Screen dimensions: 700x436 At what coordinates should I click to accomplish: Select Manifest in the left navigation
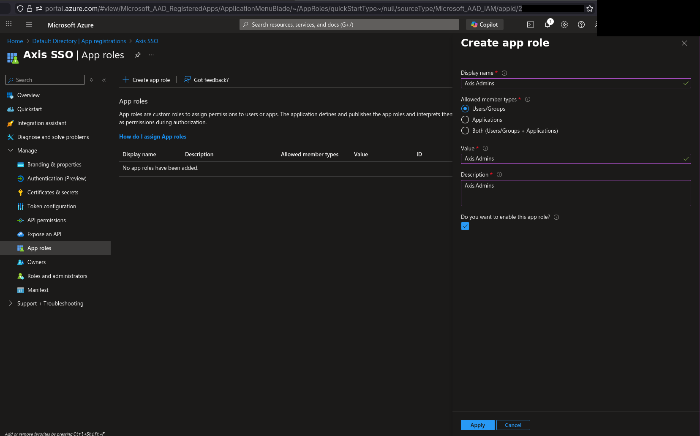[38, 290]
